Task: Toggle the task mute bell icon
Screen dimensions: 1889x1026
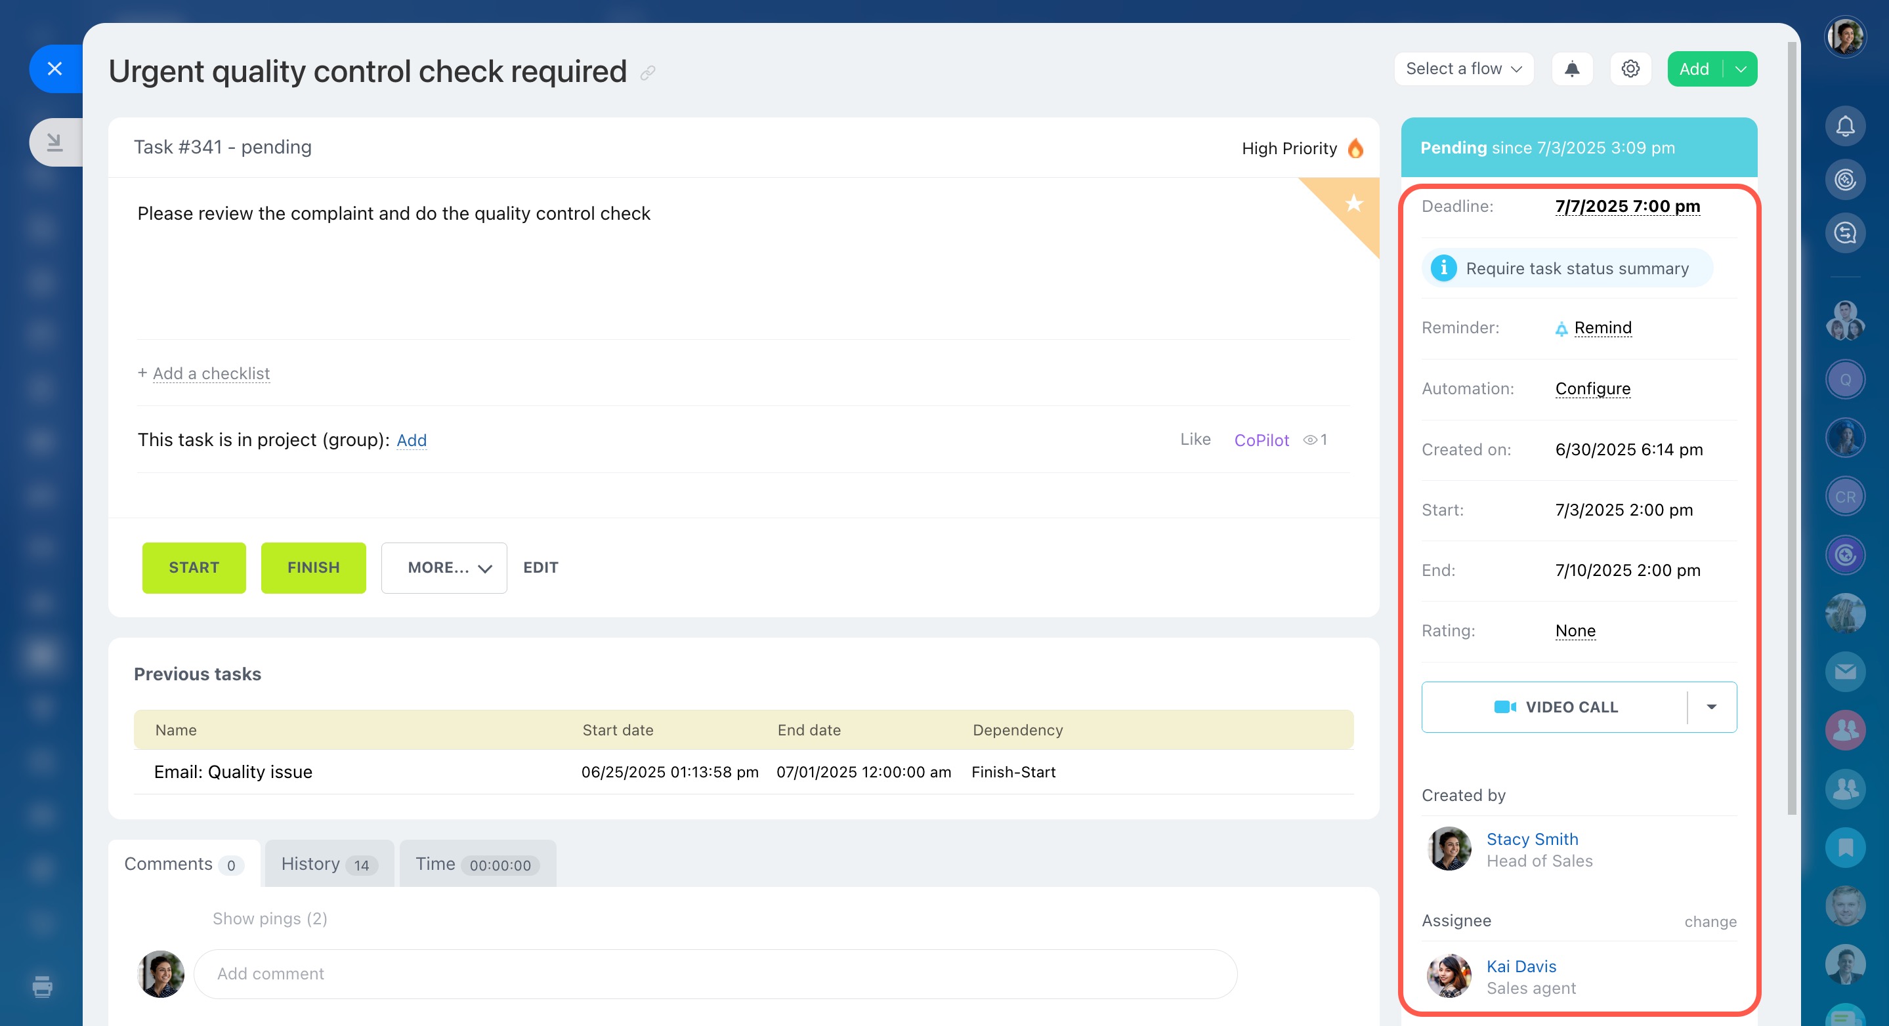Action: pos(1572,69)
